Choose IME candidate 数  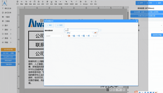click(69, 36)
